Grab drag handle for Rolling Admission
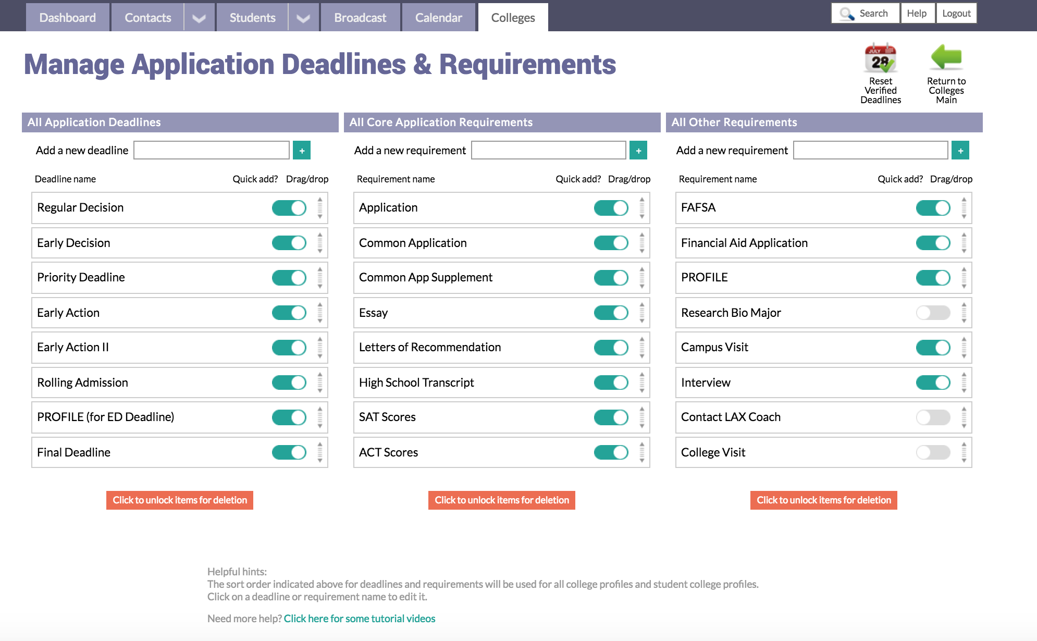Screen dimensions: 1037x641 [x=320, y=383]
